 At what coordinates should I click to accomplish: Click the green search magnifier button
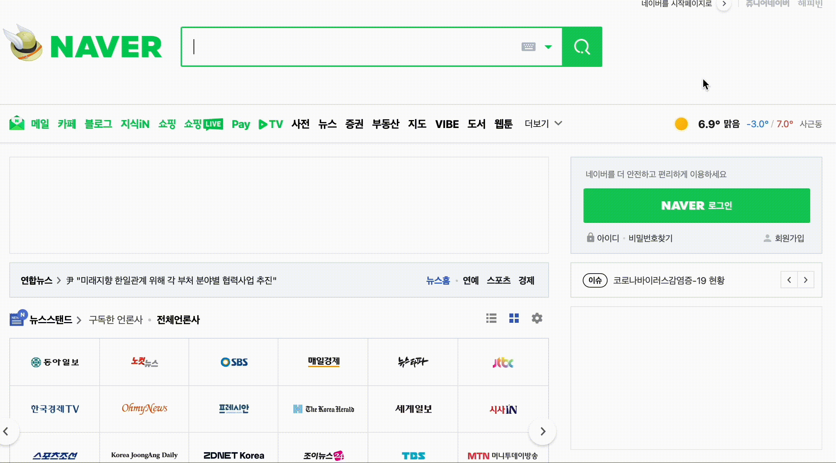click(x=582, y=47)
